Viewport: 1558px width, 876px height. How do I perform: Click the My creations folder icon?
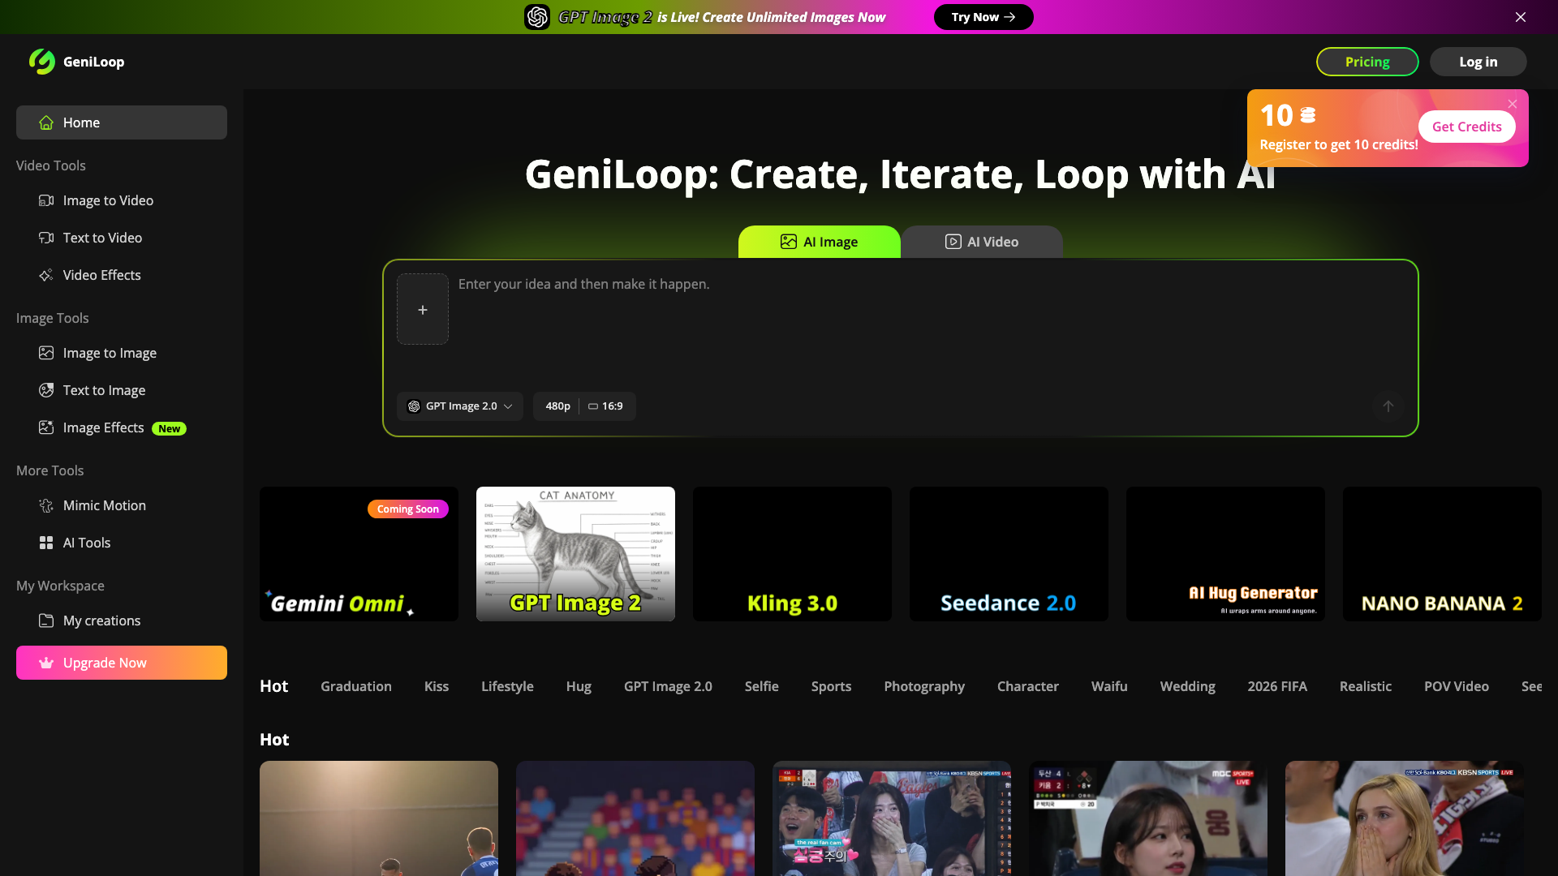(x=46, y=620)
